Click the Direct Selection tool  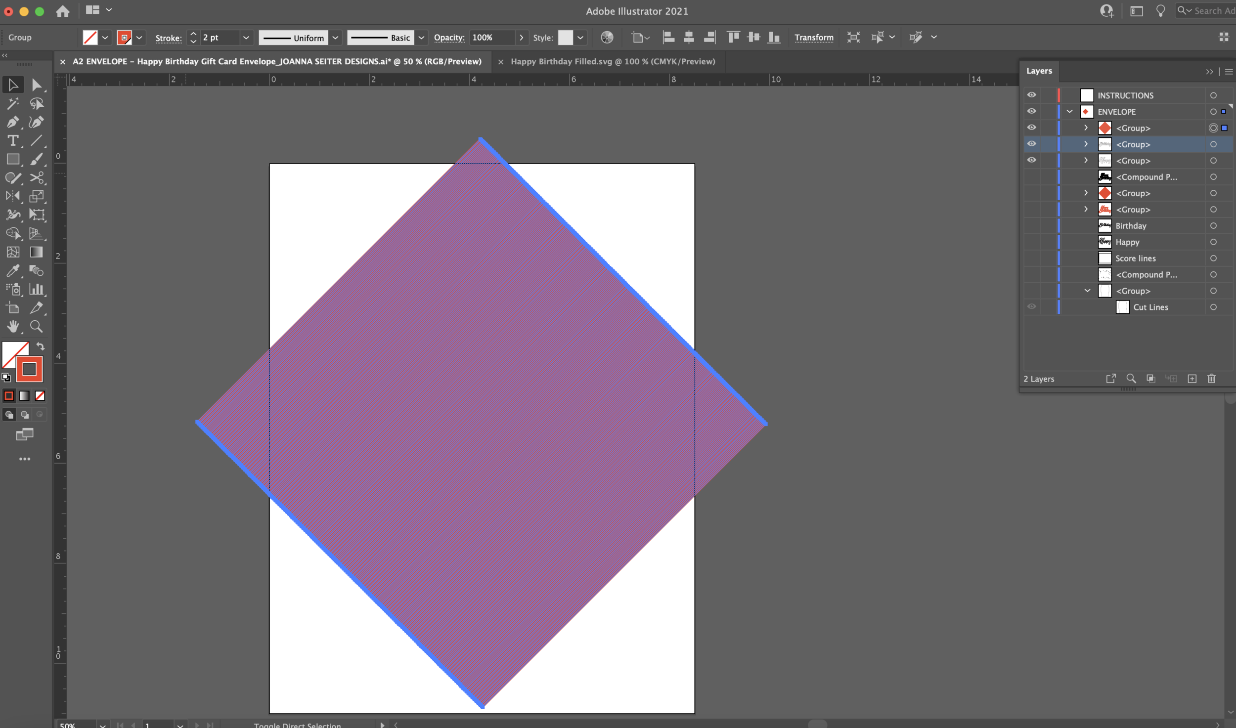coord(36,85)
